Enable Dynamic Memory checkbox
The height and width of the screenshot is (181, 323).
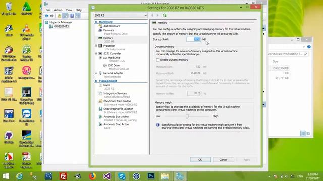[158, 60]
